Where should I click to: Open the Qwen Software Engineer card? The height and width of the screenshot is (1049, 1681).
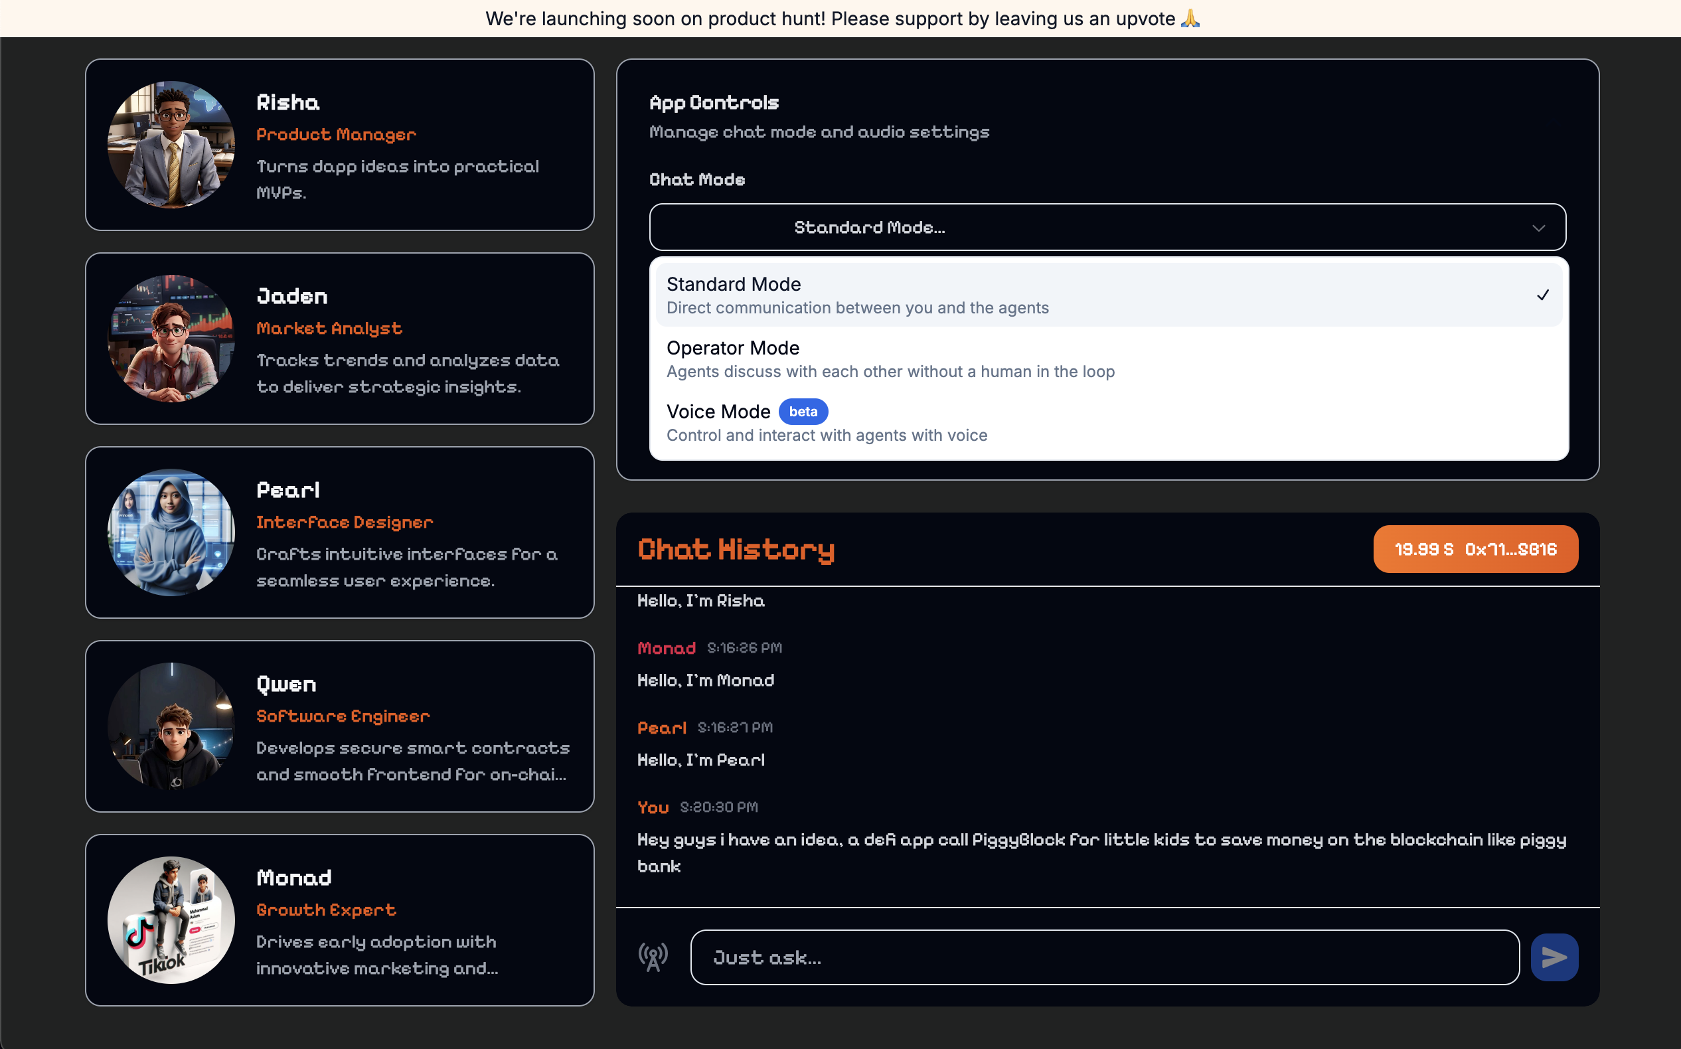[x=416, y=726]
